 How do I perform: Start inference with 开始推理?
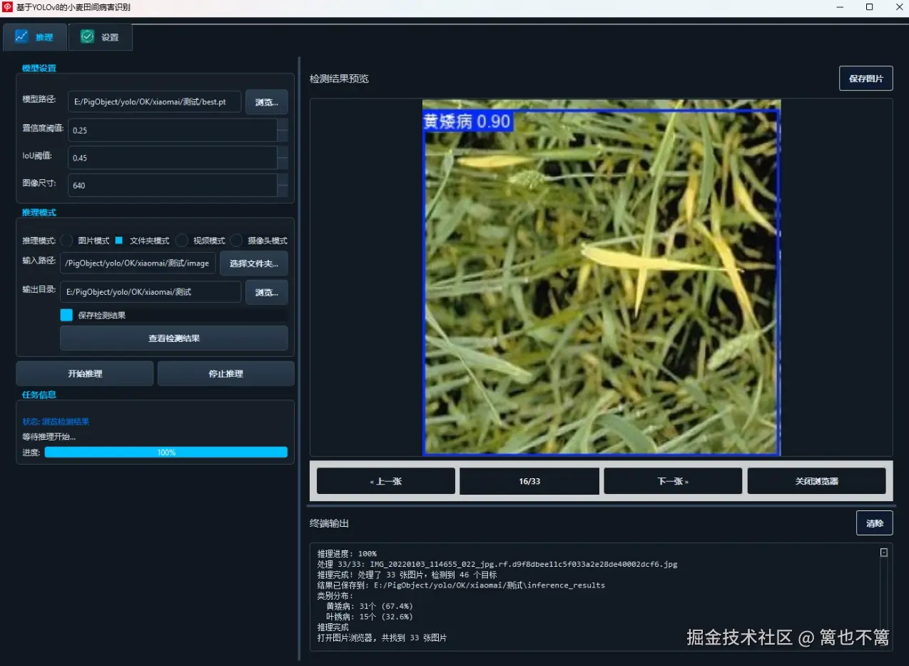tap(85, 373)
